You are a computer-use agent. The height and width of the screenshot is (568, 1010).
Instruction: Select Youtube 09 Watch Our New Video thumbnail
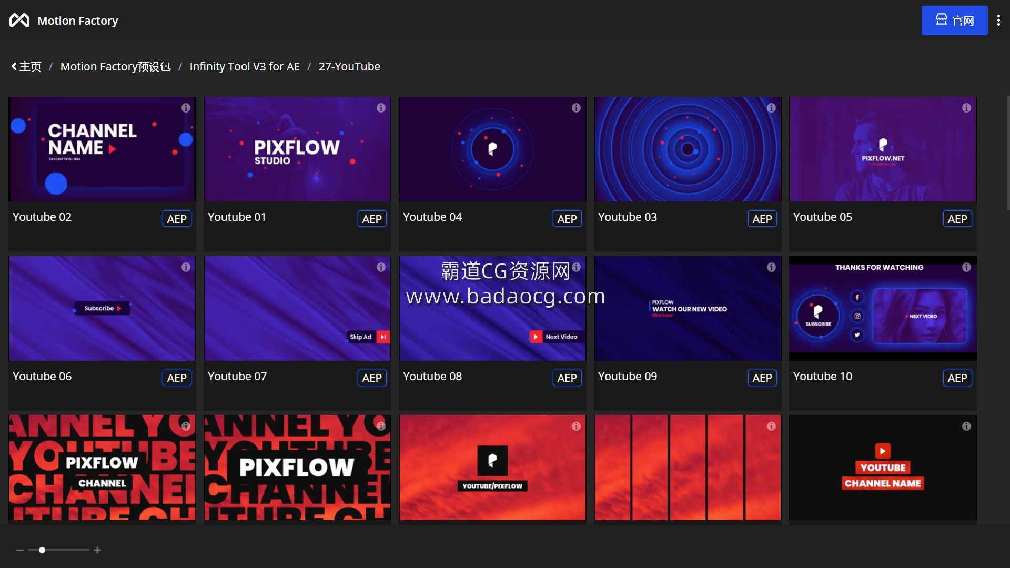coord(688,308)
